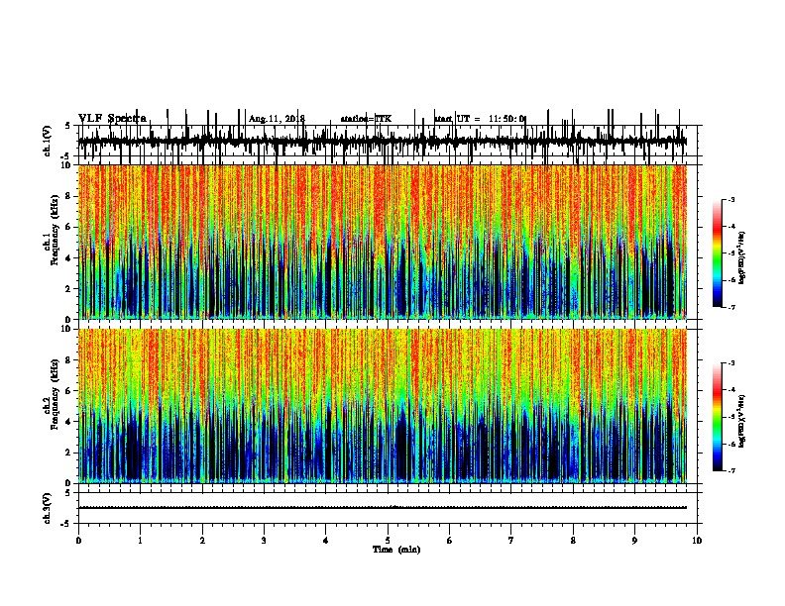This screenshot has width=785, height=606.
Task: Click the "Time (min)" x-axis label
Action: point(396,550)
